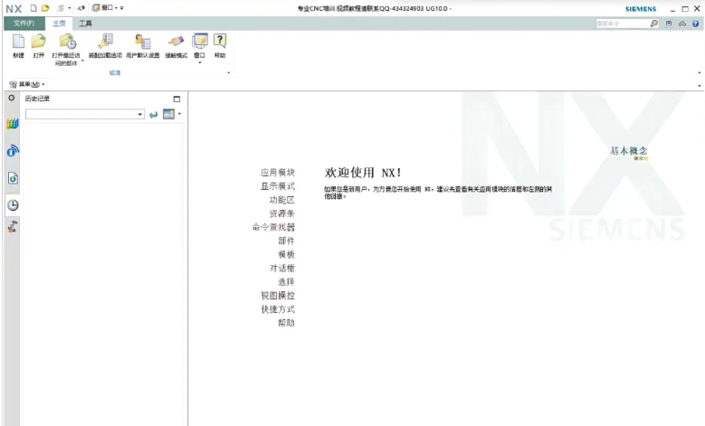
Task: Open the Menu (菜单) dropdown
Action: click(27, 84)
